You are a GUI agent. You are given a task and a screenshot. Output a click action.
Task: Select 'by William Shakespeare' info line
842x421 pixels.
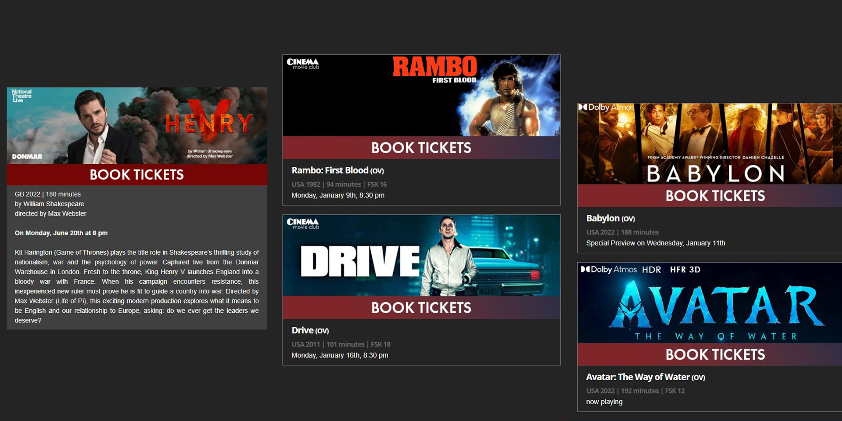pyautogui.click(x=49, y=204)
